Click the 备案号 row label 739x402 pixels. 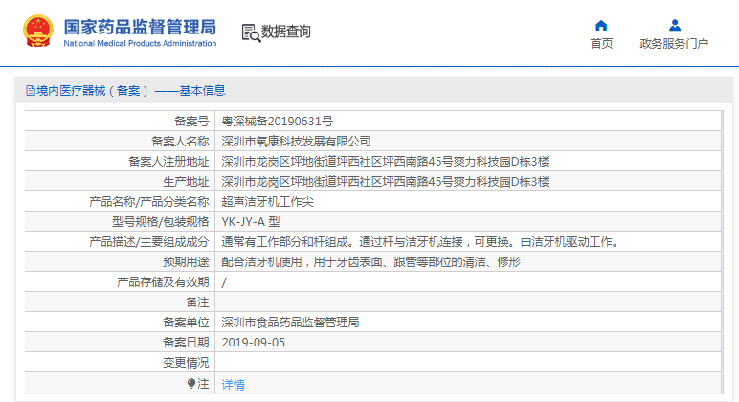191,122
